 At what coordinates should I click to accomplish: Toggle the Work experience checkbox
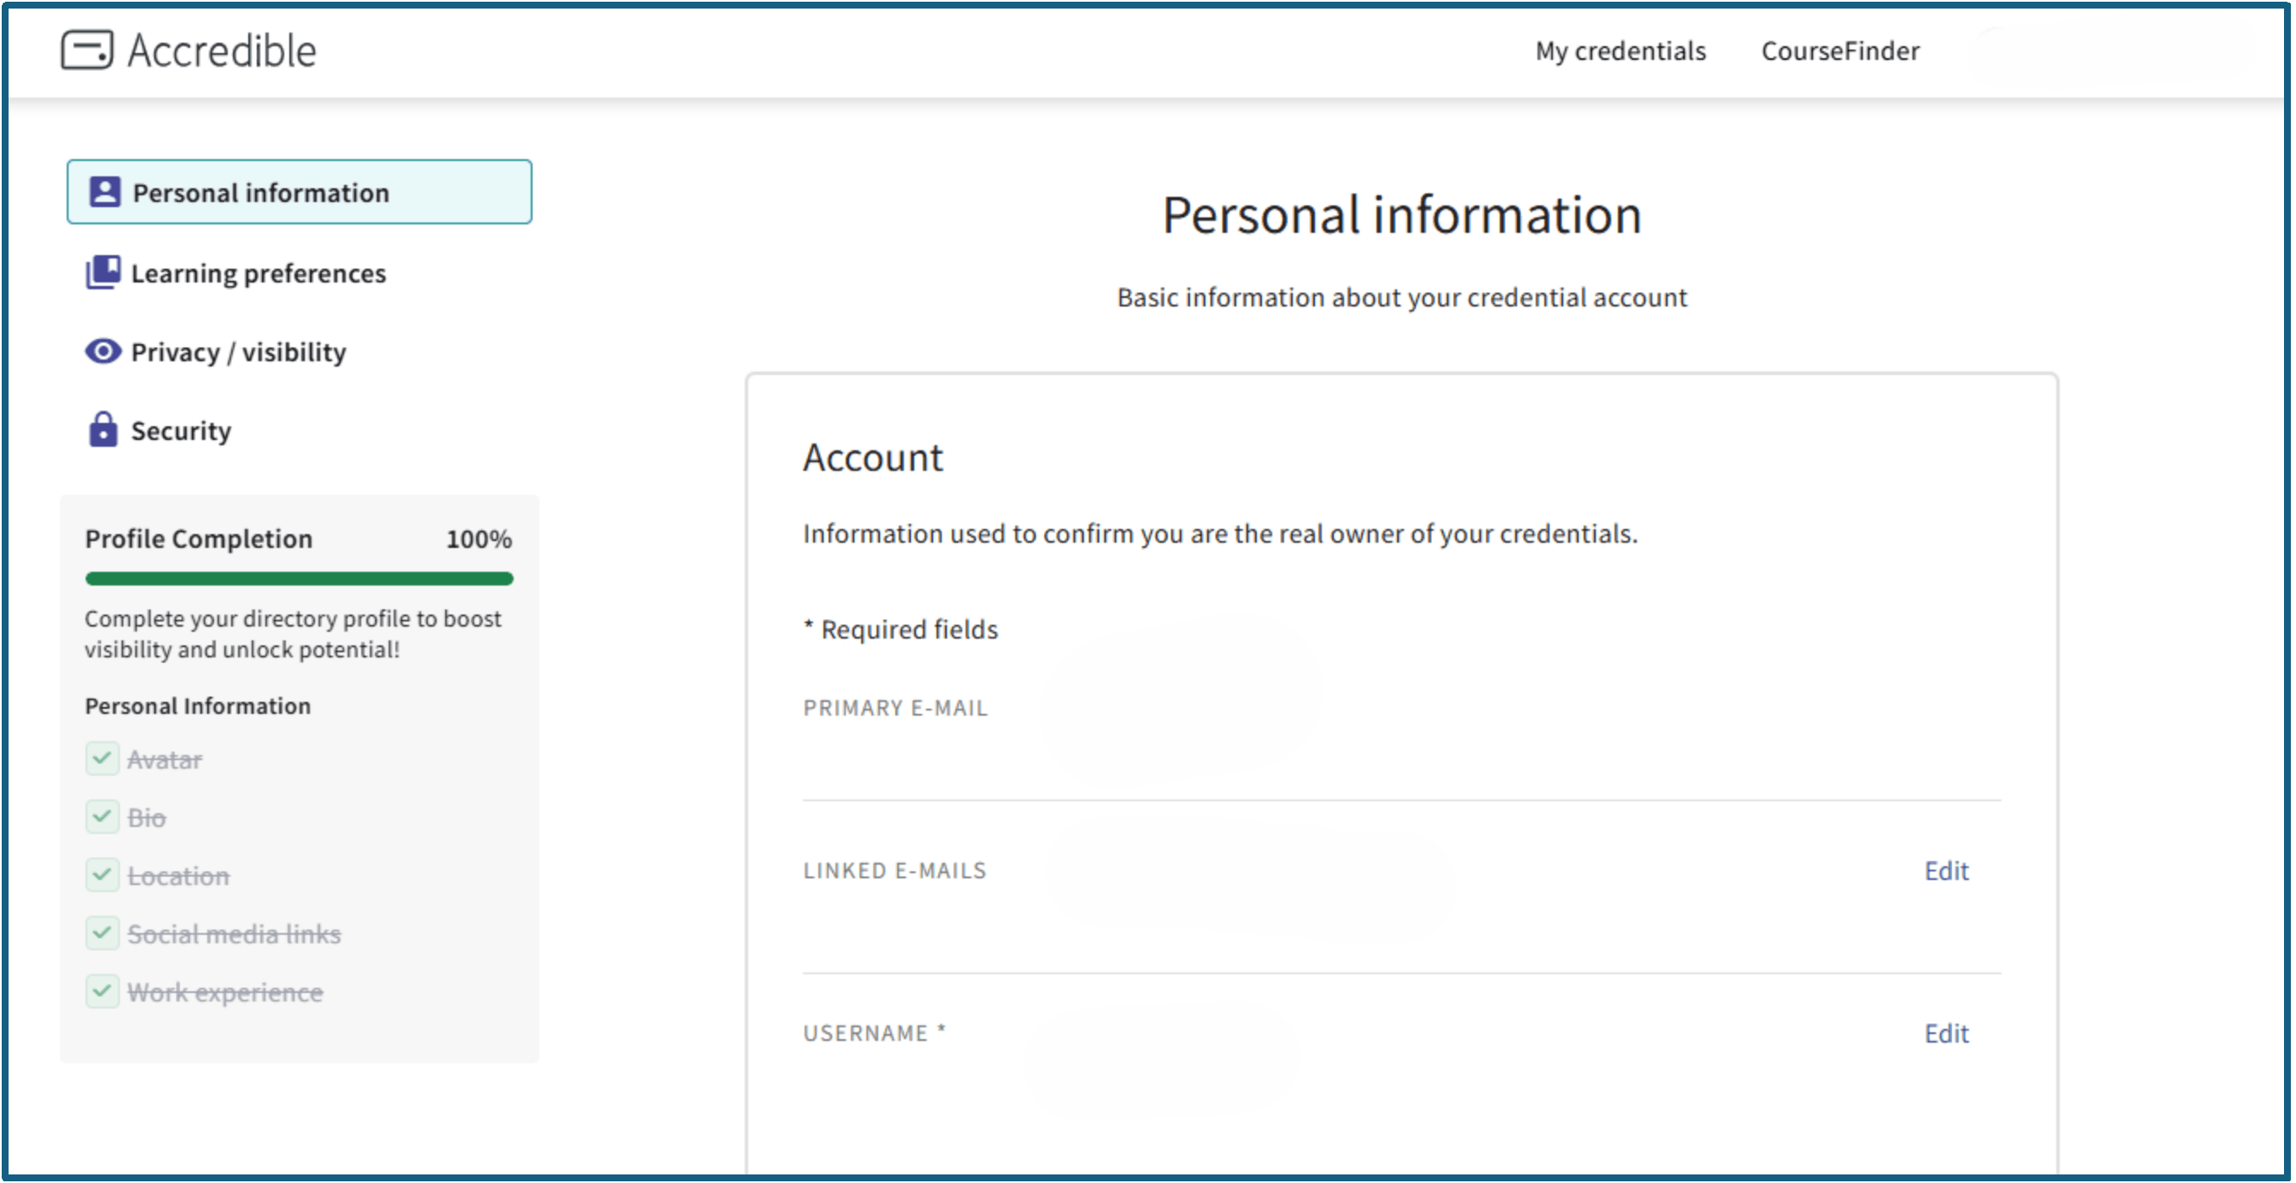[103, 991]
